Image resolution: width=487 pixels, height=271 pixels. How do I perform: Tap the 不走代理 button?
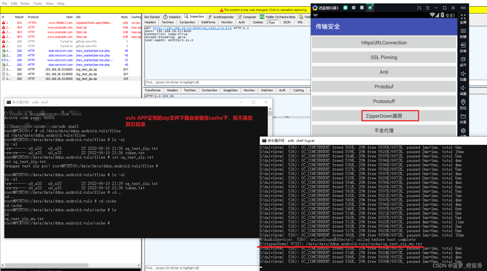(384, 131)
